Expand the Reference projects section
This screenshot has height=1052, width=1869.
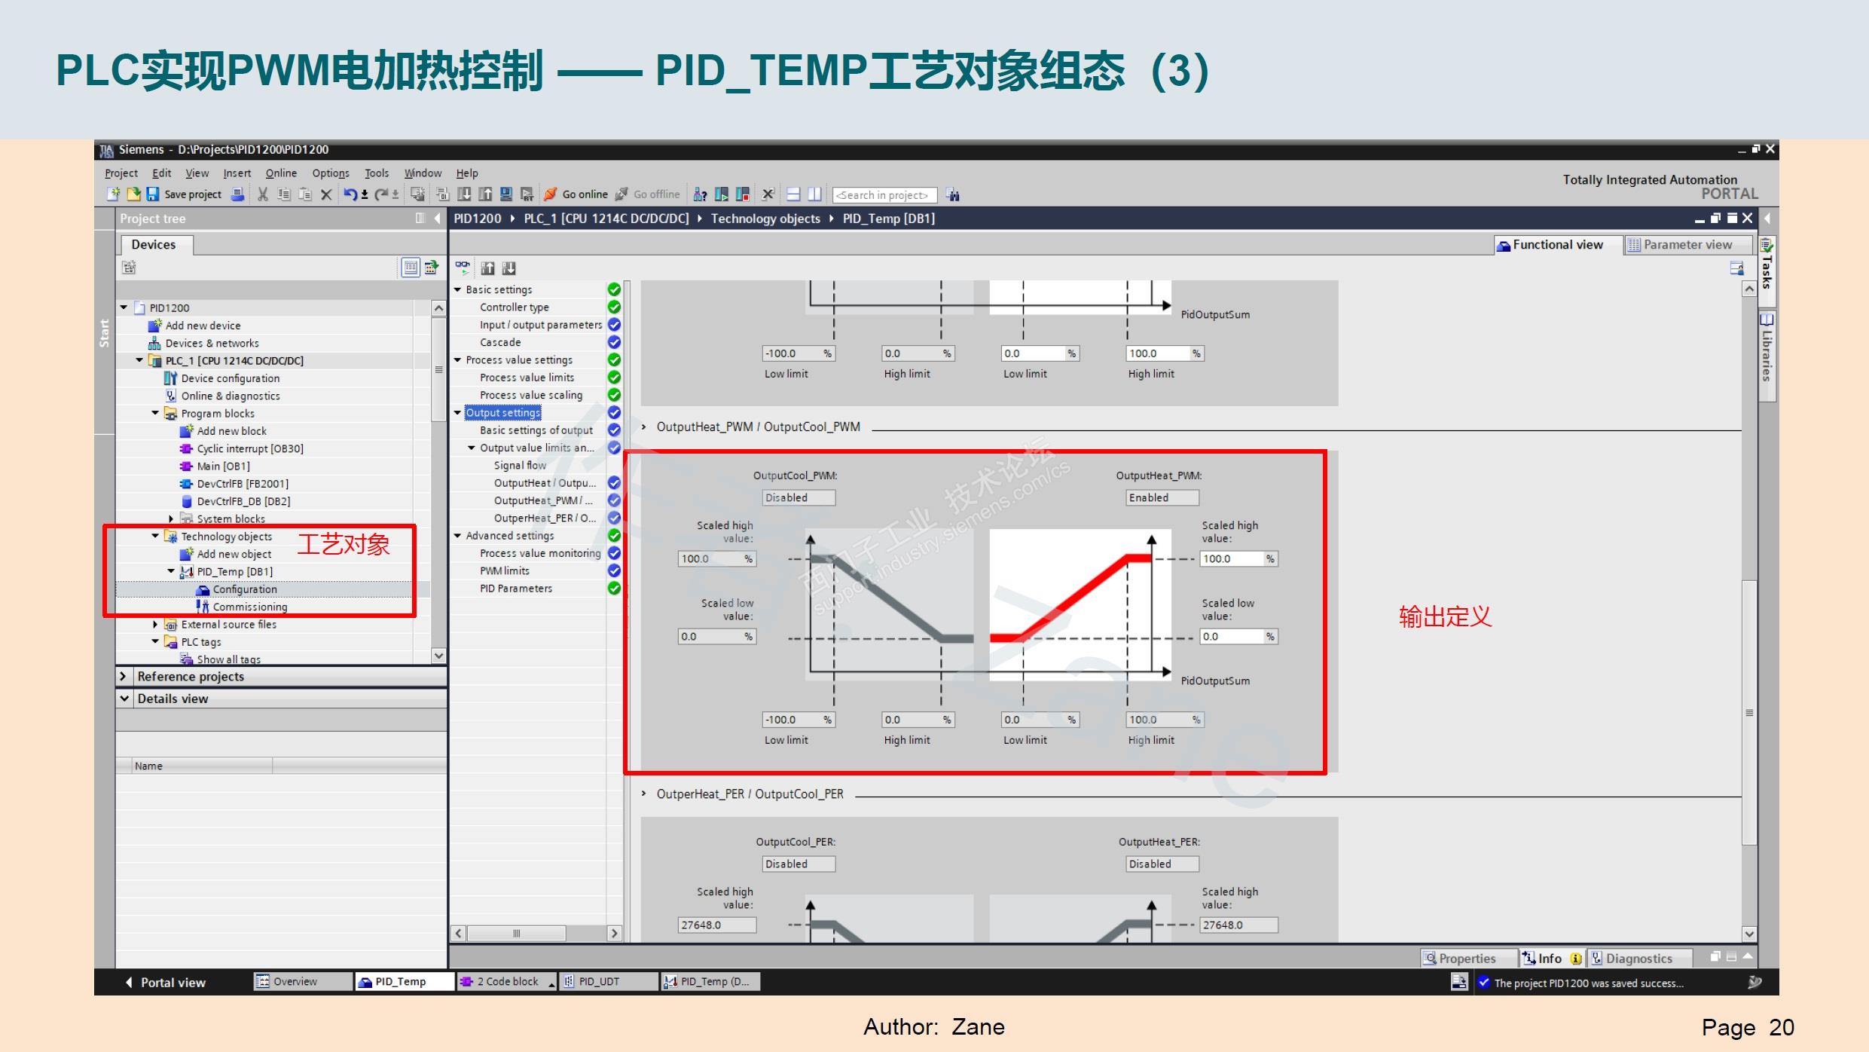[x=124, y=676]
